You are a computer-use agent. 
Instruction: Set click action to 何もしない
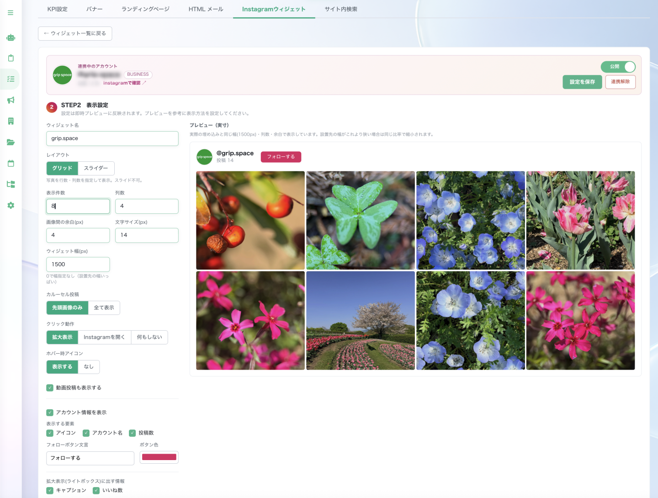pyautogui.click(x=149, y=337)
